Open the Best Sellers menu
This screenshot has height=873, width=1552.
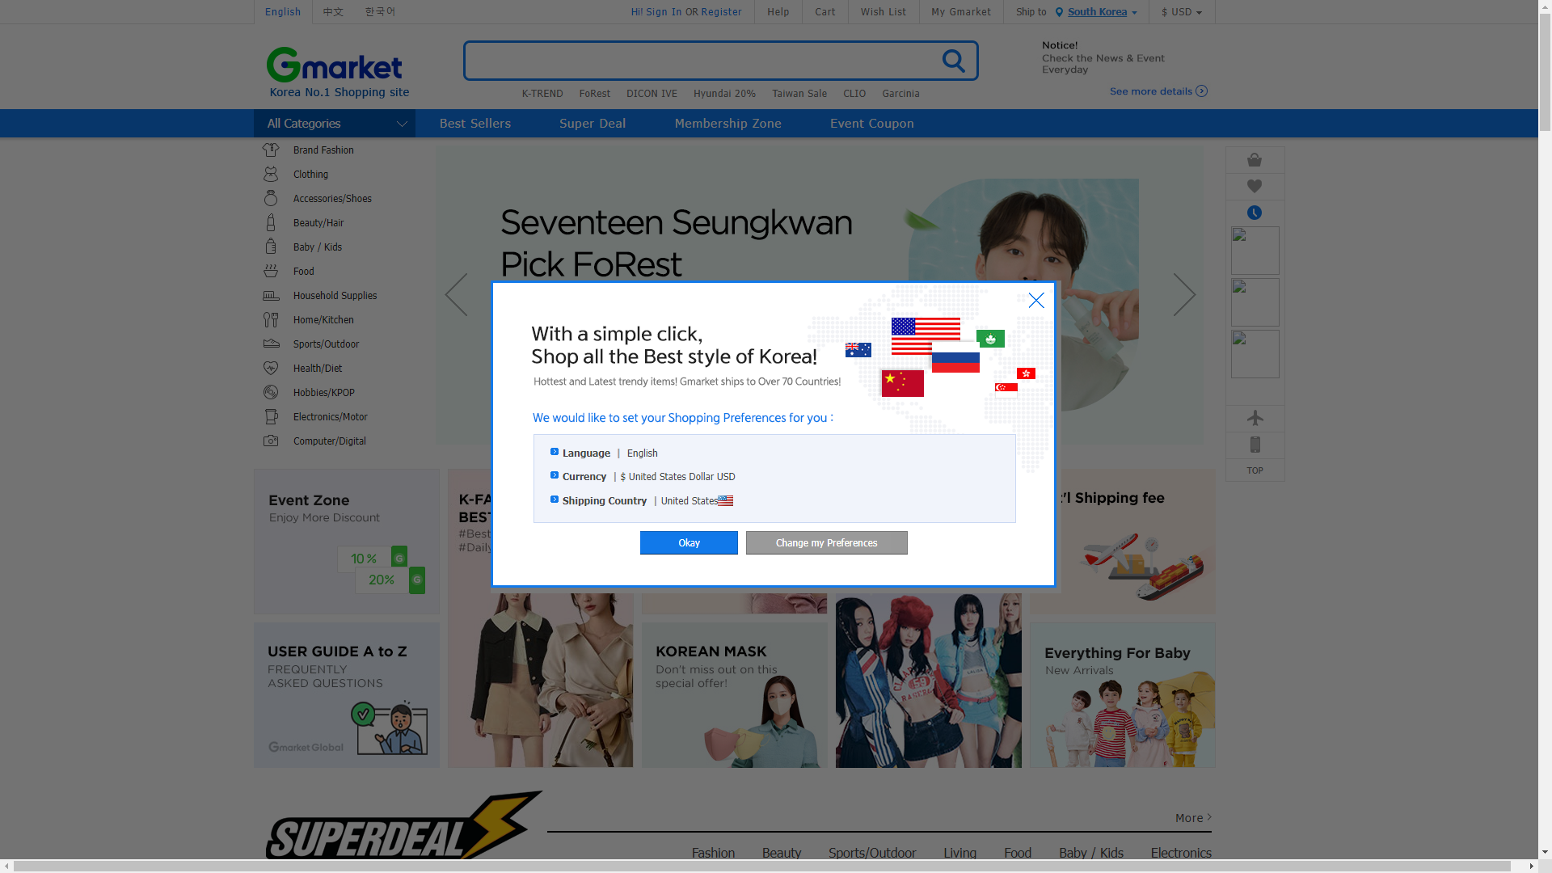(474, 123)
